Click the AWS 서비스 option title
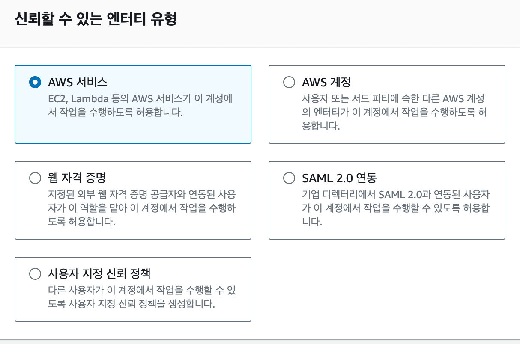 point(78,82)
